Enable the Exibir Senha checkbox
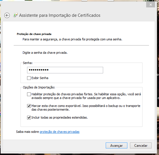Image resolution: width=159 pixels, height=155 pixels. coord(29,78)
